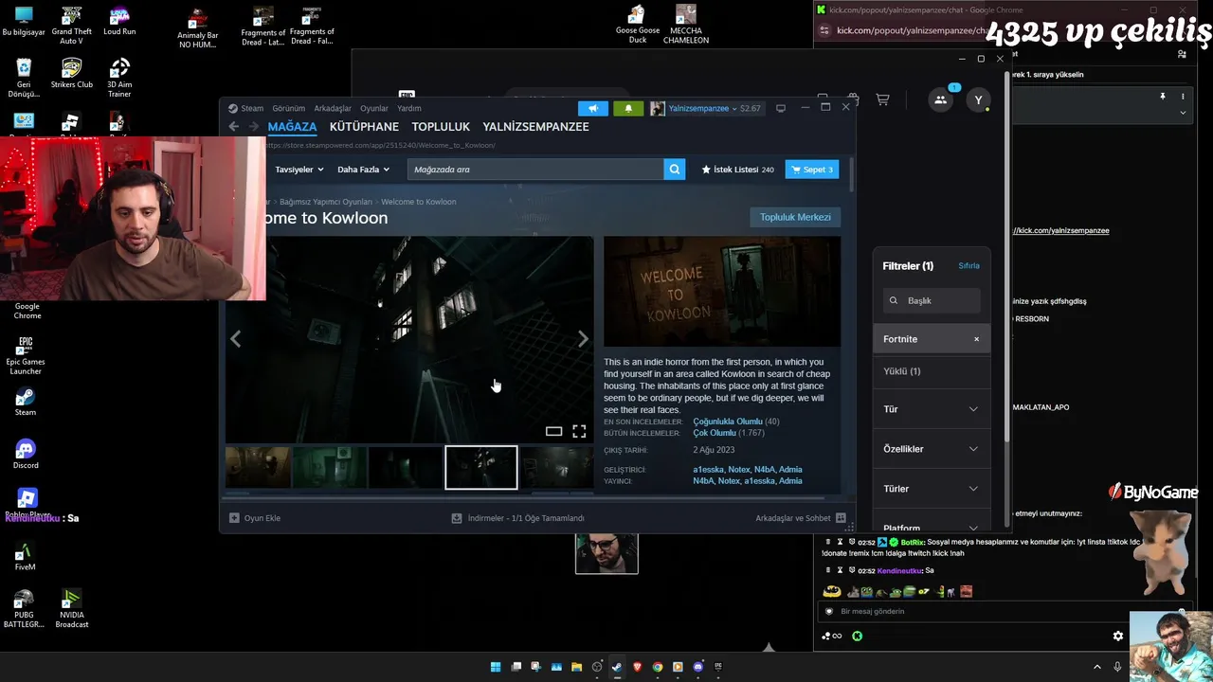Viewport: 1213px width, 682px height.
Task: Switch to TOPLULUK tab
Action: tap(441, 127)
